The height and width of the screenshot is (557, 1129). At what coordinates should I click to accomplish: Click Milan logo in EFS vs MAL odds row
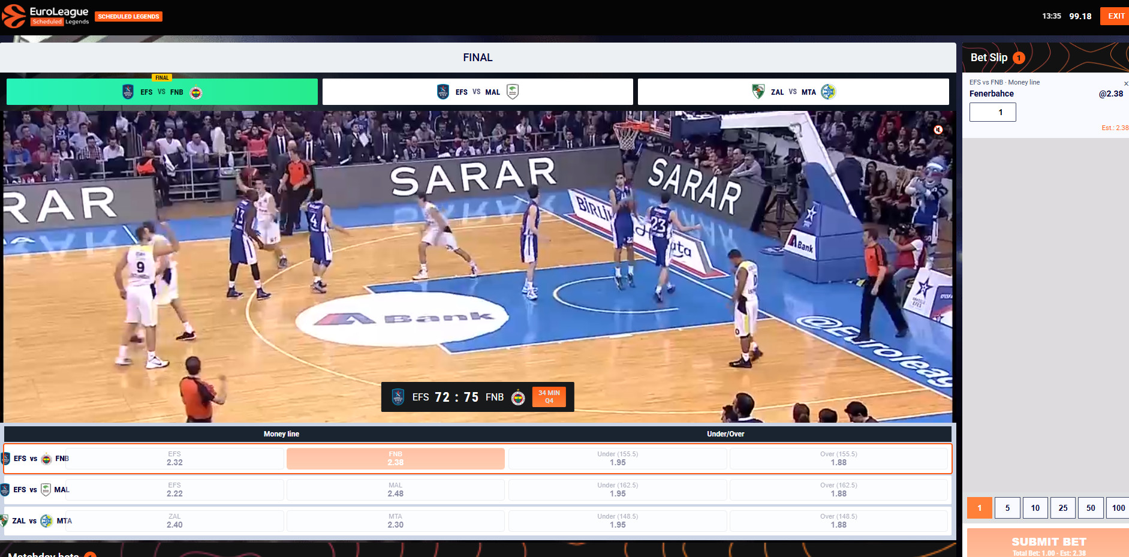46,490
